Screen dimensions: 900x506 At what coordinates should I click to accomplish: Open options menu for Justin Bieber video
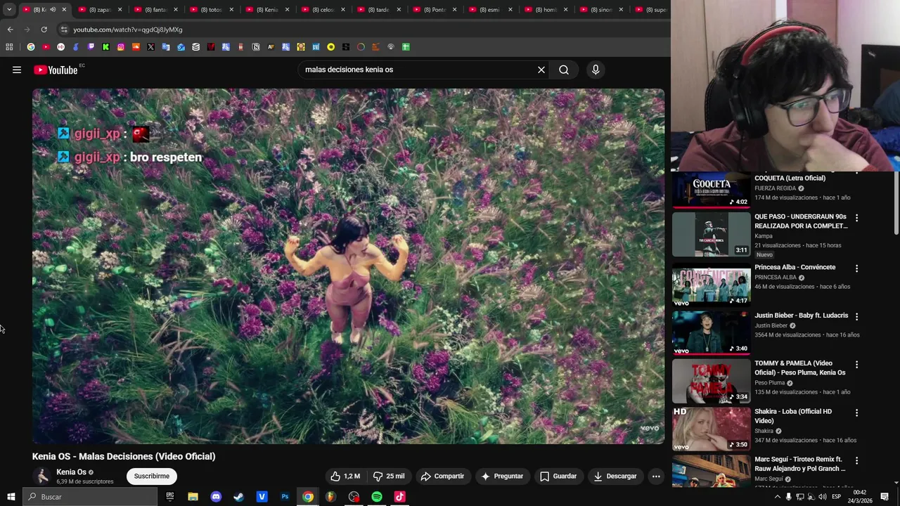pyautogui.click(x=856, y=317)
